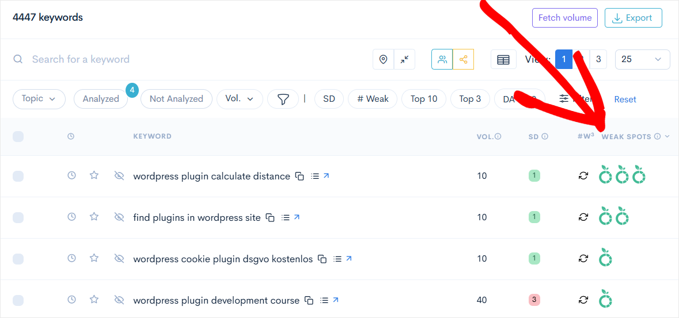Image resolution: width=679 pixels, height=318 pixels.
Task: Check the box for 'wordpress plugin calculate distance'
Action: (x=18, y=176)
